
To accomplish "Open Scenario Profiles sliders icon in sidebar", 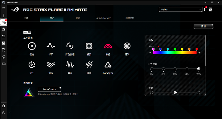I will click(x=3, y=43).
